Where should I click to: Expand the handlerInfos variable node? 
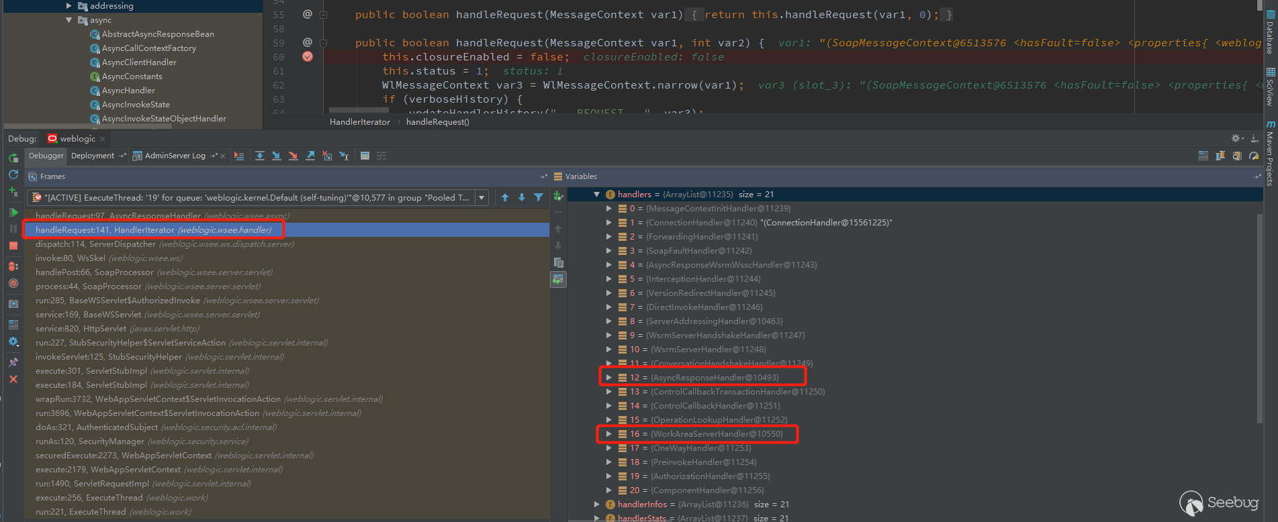(x=596, y=505)
